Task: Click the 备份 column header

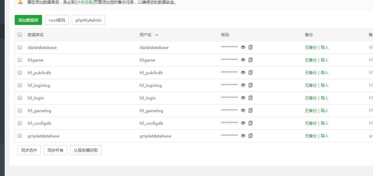Action: click(309, 35)
